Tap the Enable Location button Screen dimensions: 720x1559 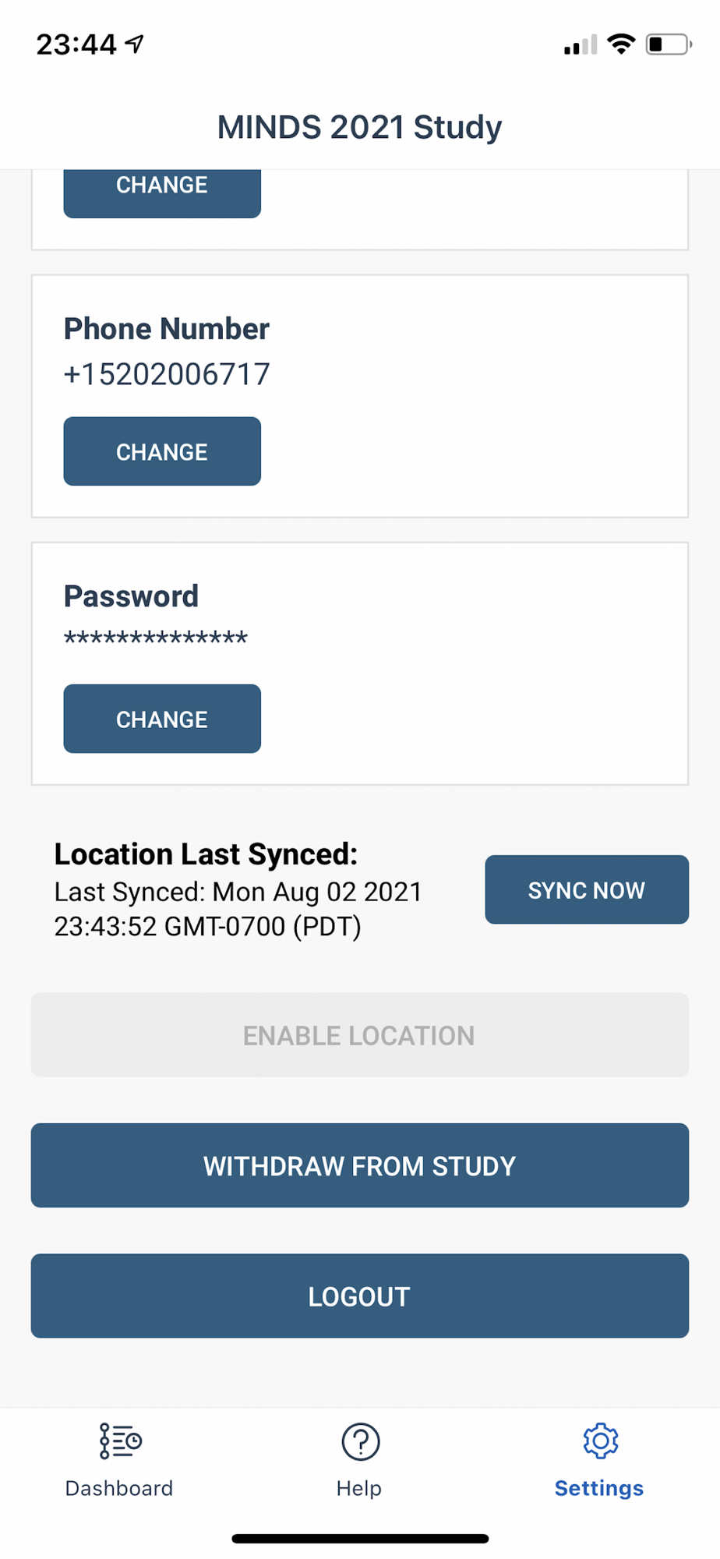point(360,1035)
